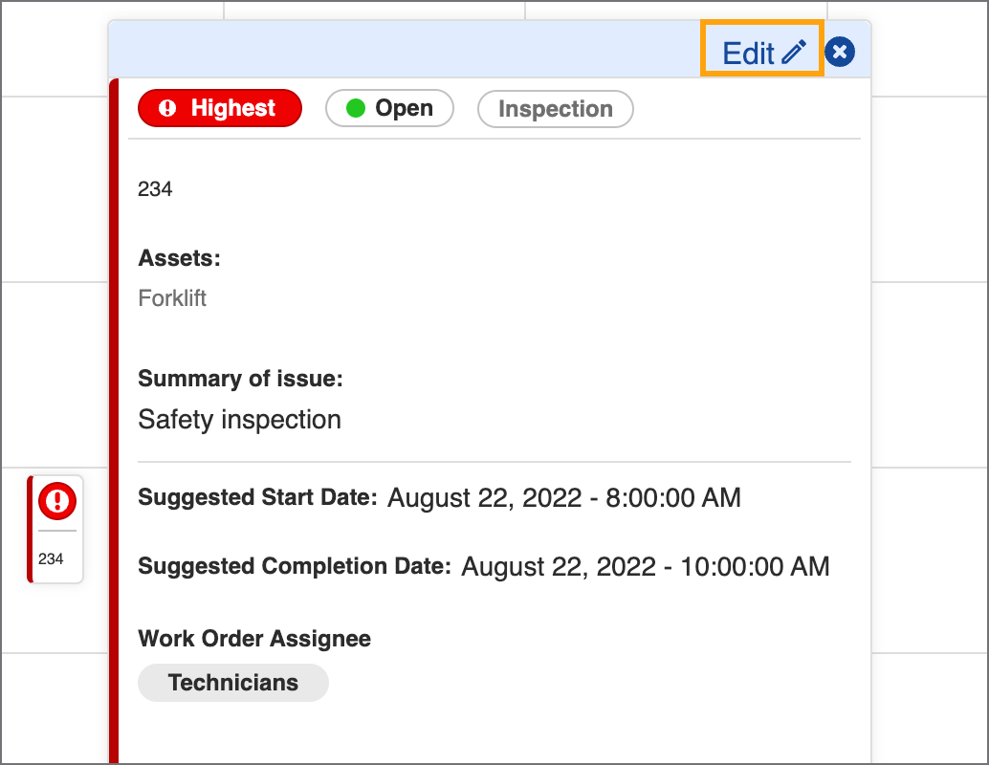This screenshot has height=765, width=989.
Task: Select the Open status label
Action: (x=403, y=108)
